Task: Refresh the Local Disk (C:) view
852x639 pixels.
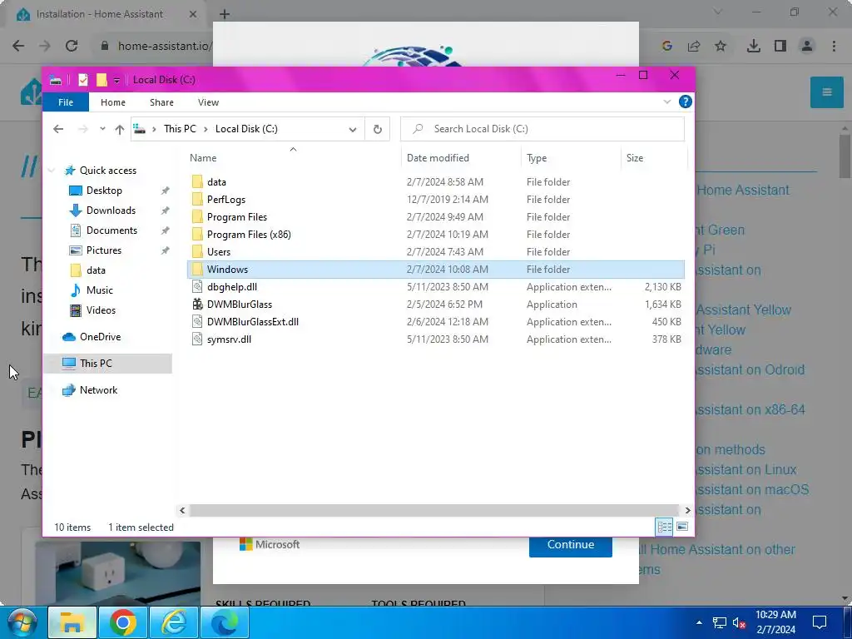Action: pos(377,129)
